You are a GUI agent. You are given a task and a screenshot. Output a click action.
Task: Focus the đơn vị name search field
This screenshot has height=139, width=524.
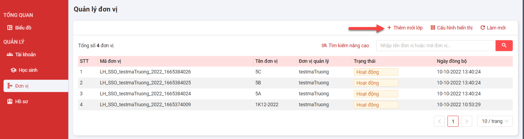[x=436, y=46]
